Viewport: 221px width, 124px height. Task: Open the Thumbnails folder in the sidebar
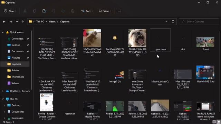(x=18, y=77)
